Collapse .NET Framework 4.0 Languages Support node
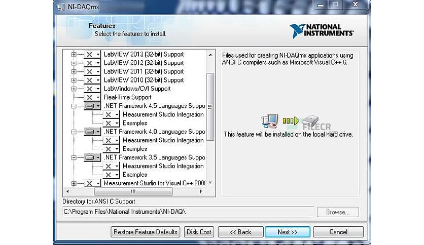 click(74, 132)
